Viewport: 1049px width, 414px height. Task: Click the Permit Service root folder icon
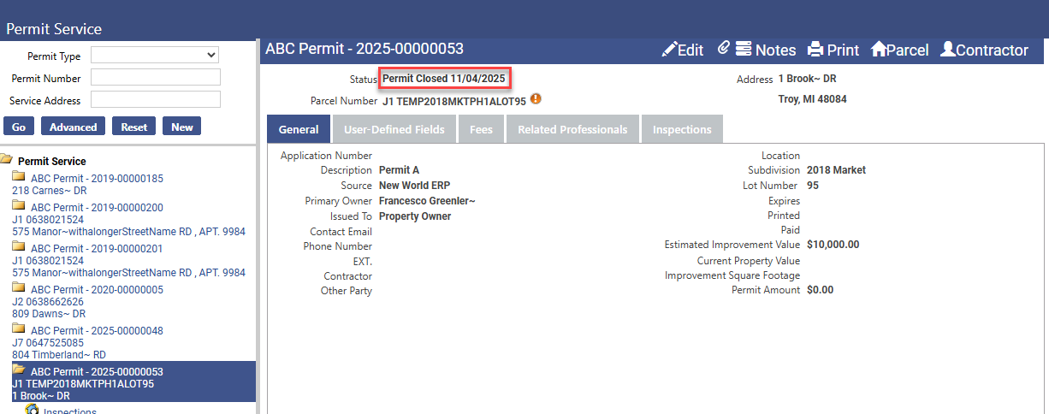(x=7, y=160)
